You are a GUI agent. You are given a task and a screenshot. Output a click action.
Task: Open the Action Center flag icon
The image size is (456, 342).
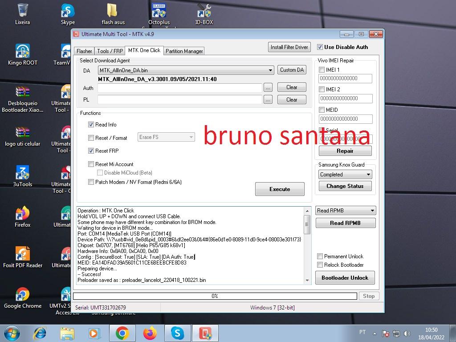(385, 334)
